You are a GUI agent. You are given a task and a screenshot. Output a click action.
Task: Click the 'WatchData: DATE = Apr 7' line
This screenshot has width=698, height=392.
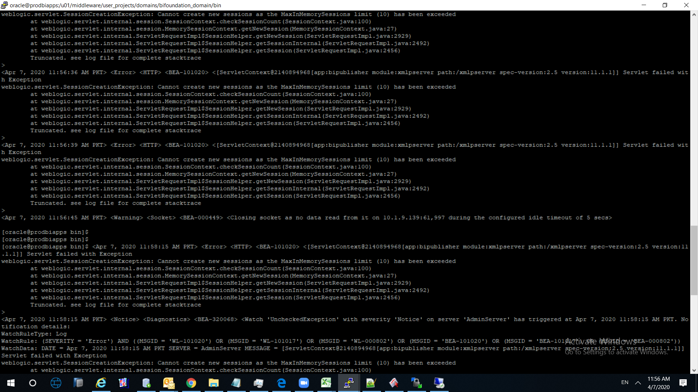pyautogui.click(x=343, y=348)
